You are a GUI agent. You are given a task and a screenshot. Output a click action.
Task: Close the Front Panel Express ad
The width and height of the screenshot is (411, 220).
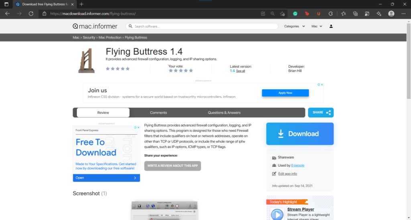(138, 127)
